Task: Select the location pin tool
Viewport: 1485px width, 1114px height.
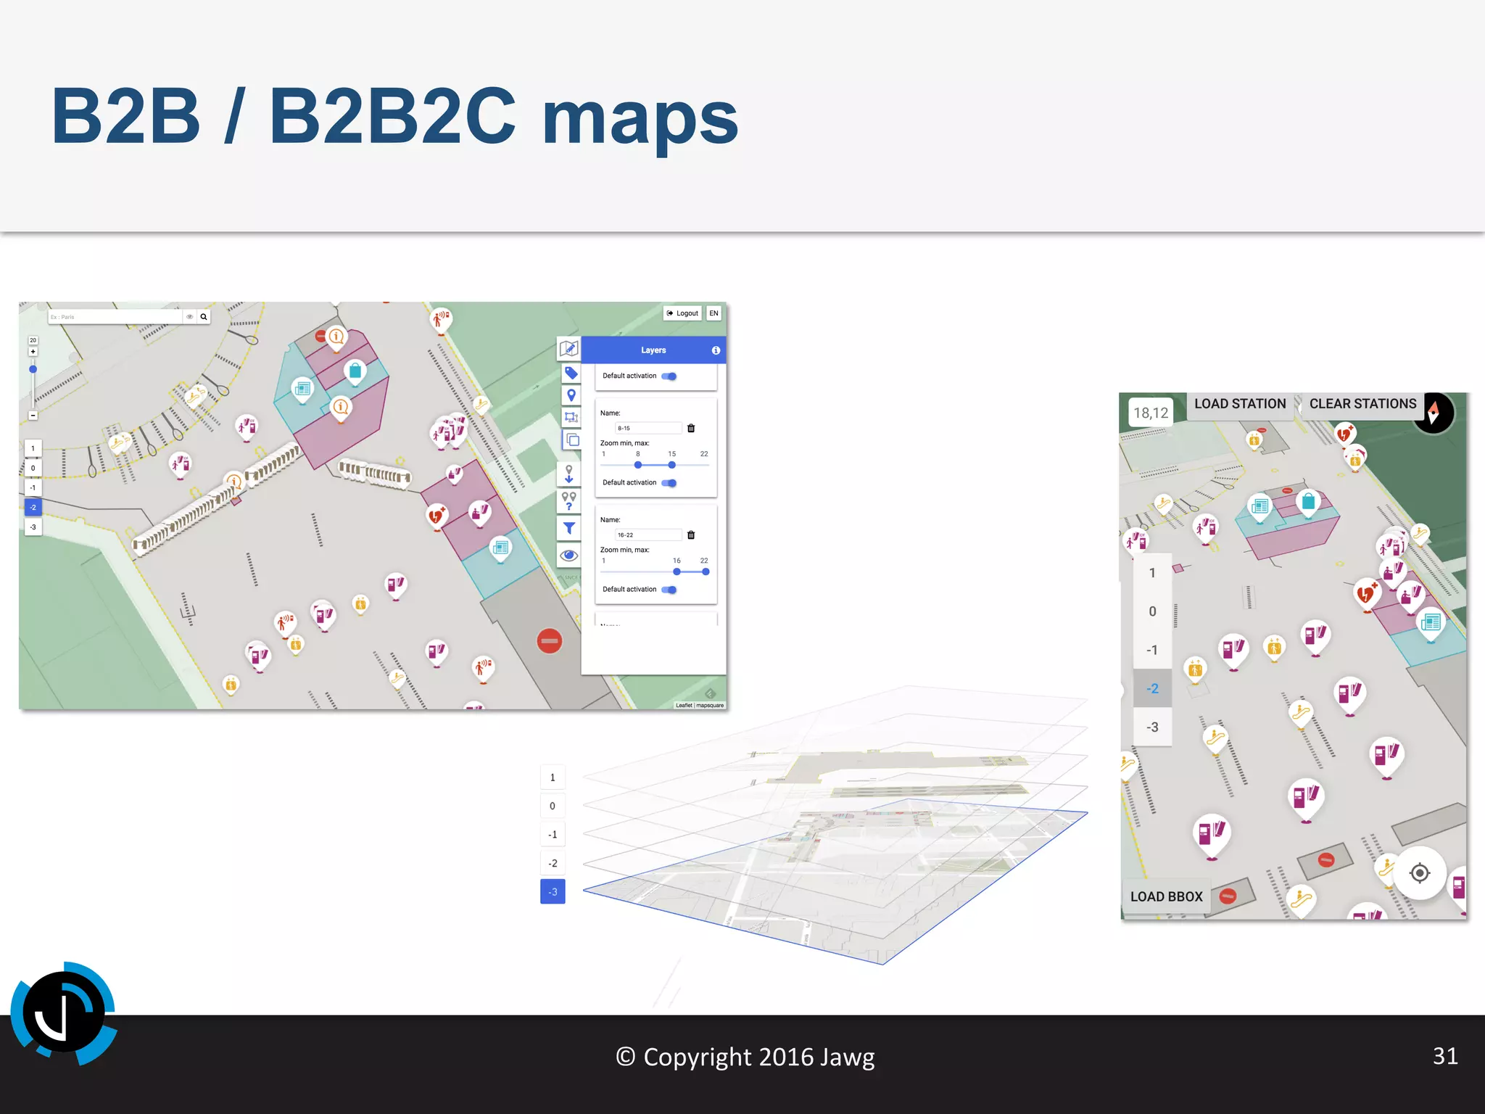Action: [571, 395]
